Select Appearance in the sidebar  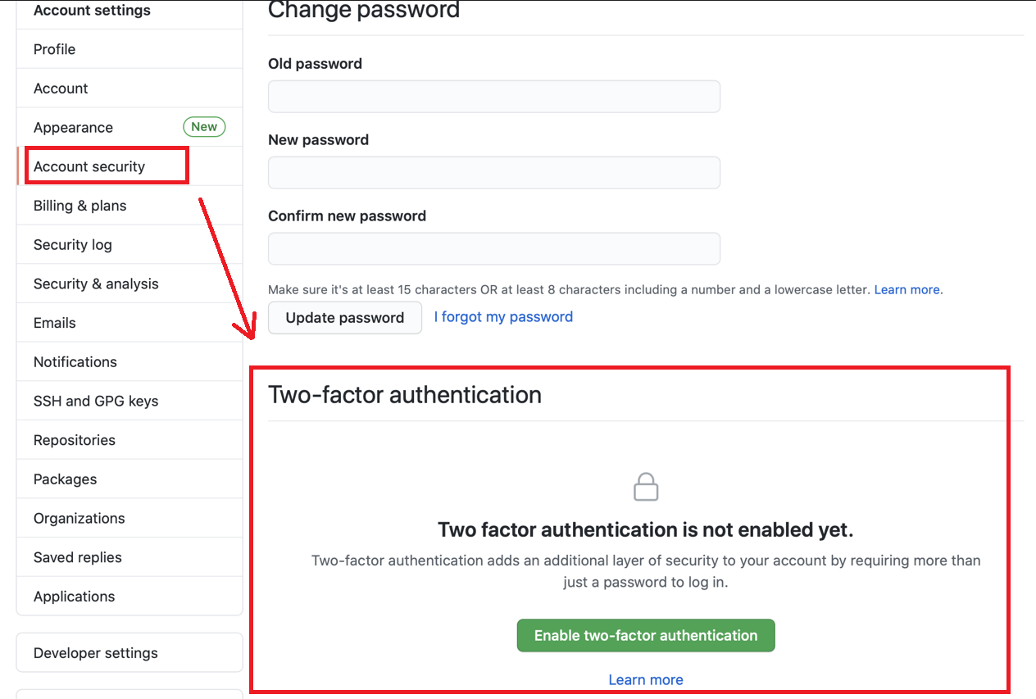coord(73,127)
